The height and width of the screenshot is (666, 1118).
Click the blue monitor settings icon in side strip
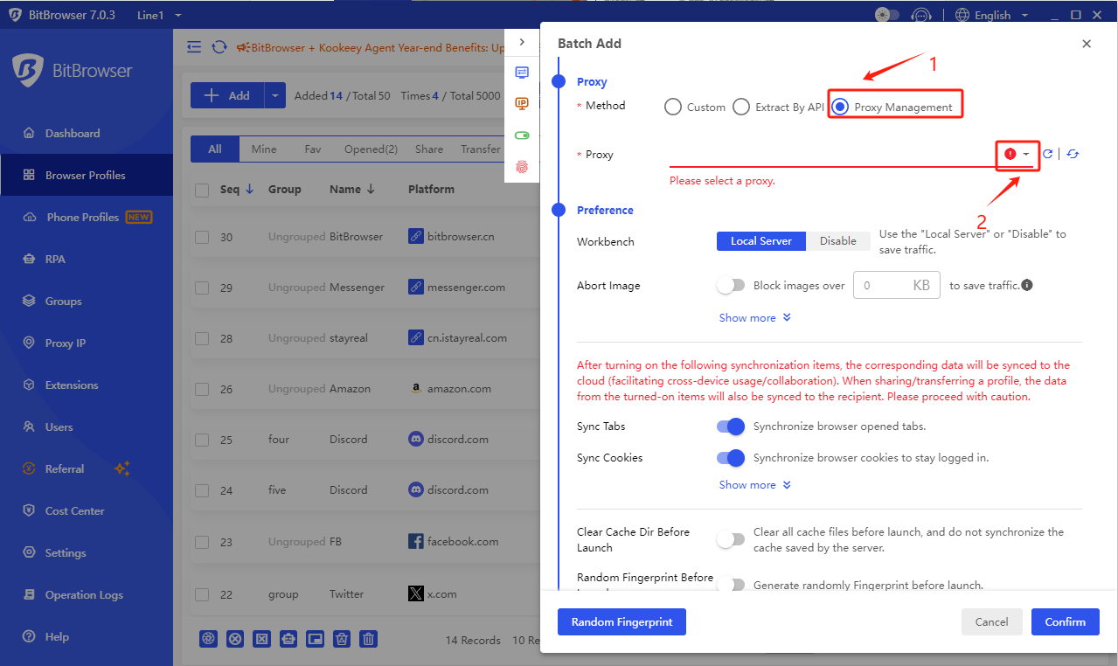522,73
